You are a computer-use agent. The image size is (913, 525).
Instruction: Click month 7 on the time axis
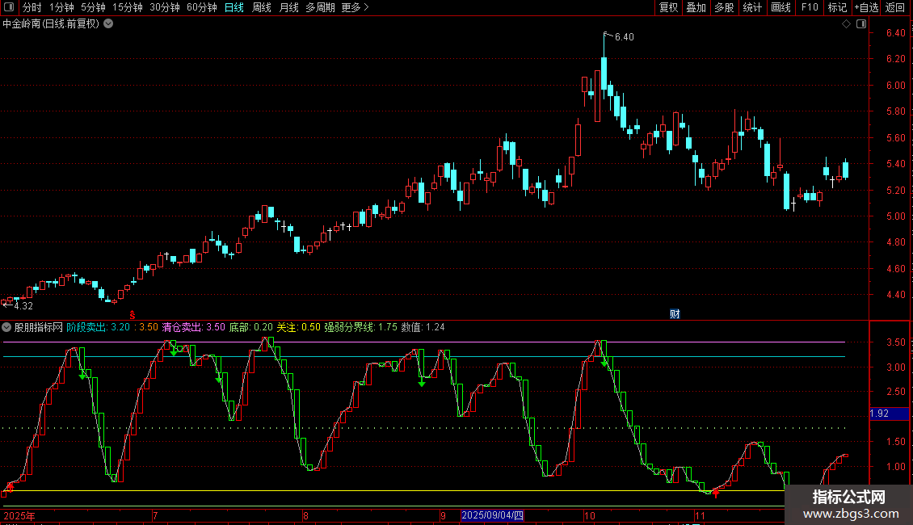[x=155, y=515]
